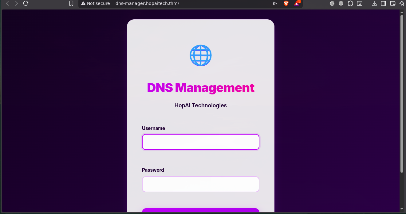Click into the Password field
This screenshot has width=406, height=214.
point(200,184)
